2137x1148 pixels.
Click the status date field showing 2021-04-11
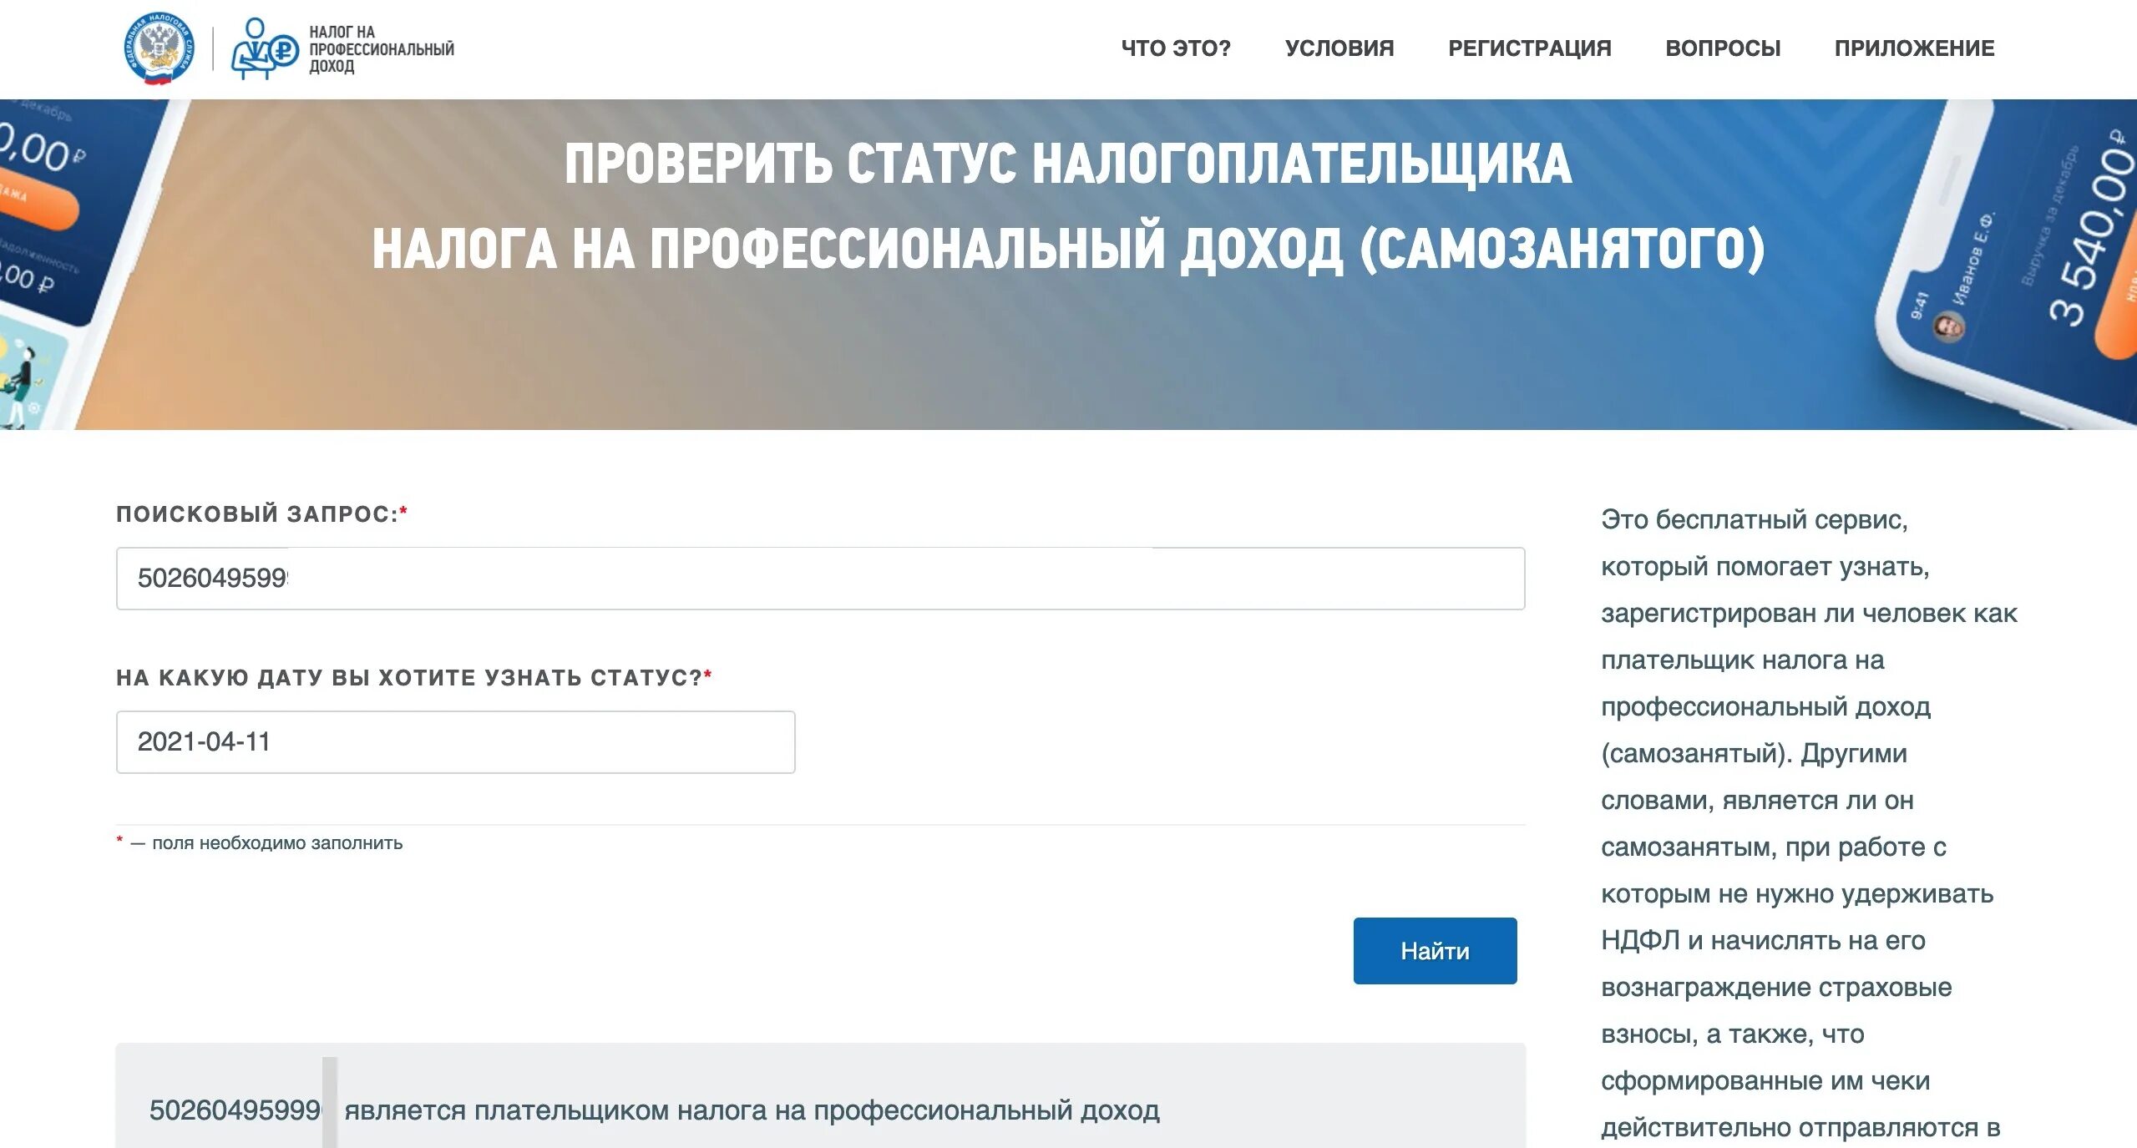(455, 742)
